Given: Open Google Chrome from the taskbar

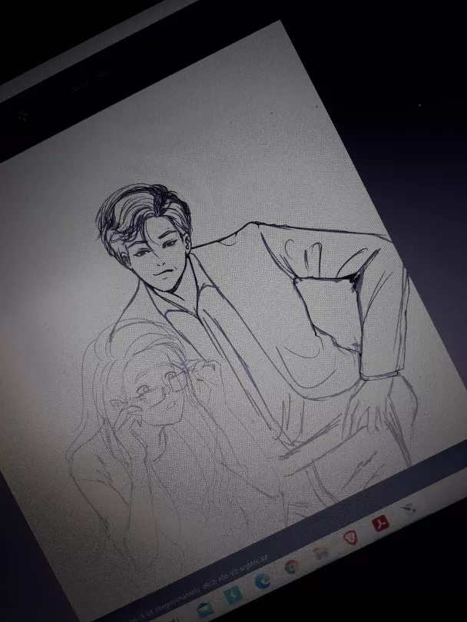Looking at the screenshot, I should 292,567.
